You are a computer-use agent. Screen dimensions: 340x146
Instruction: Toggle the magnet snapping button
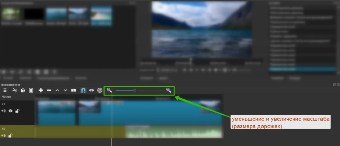tap(83, 90)
